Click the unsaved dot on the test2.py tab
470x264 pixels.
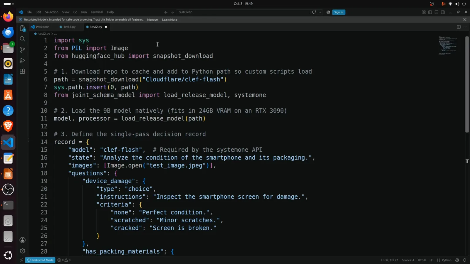tap(106, 27)
